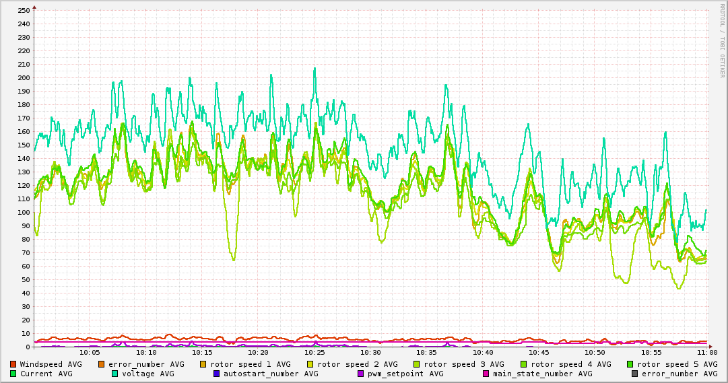
Task: Click the 10:45 time axis label
Action: (539, 353)
